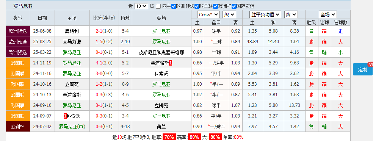Click the 角球 column header
The image size is (373, 141).
pyautogui.click(x=125, y=18)
